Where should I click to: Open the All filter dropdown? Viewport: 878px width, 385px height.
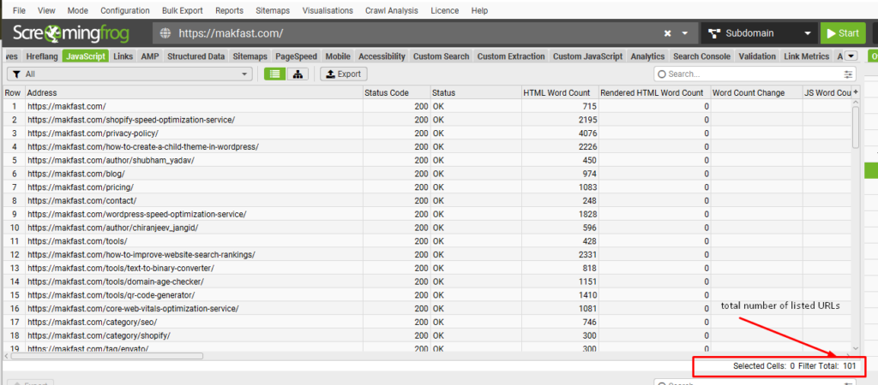(x=129, y=74)
